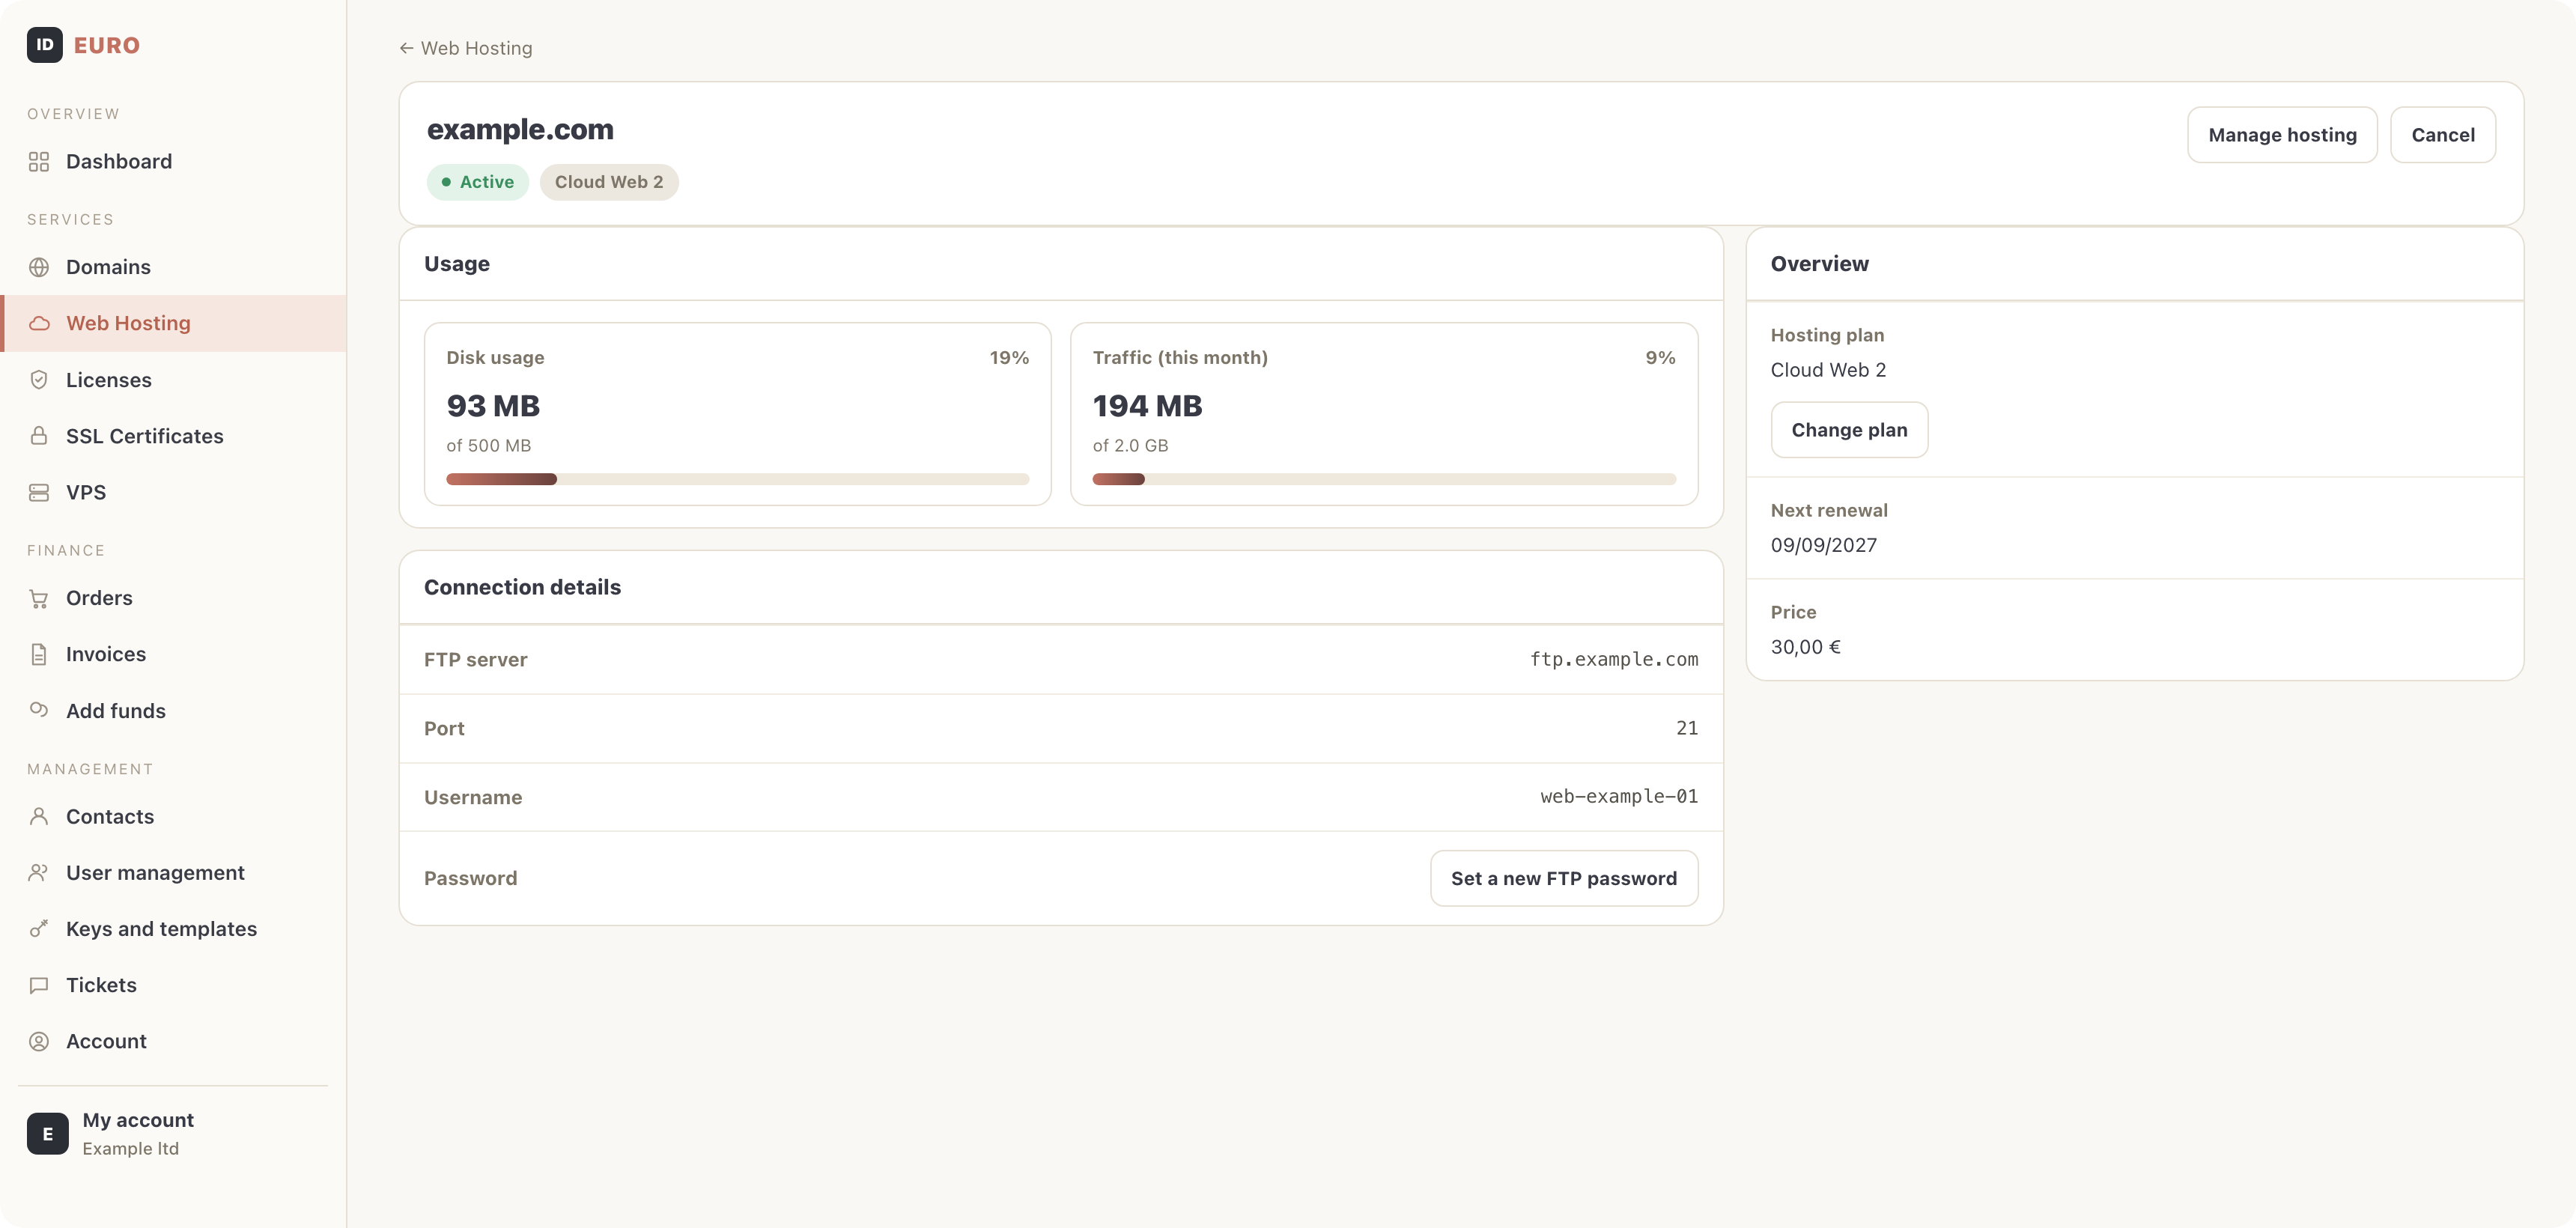Select the ftp.example.com server value

coord(1614,659)
